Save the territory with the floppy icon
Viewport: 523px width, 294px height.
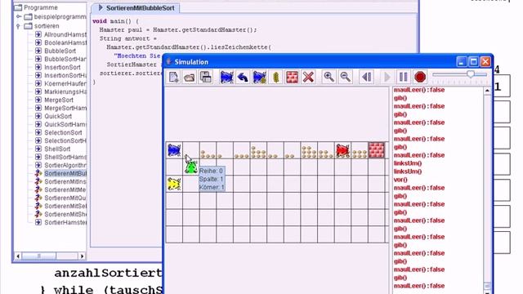click(x=205, y=77)
